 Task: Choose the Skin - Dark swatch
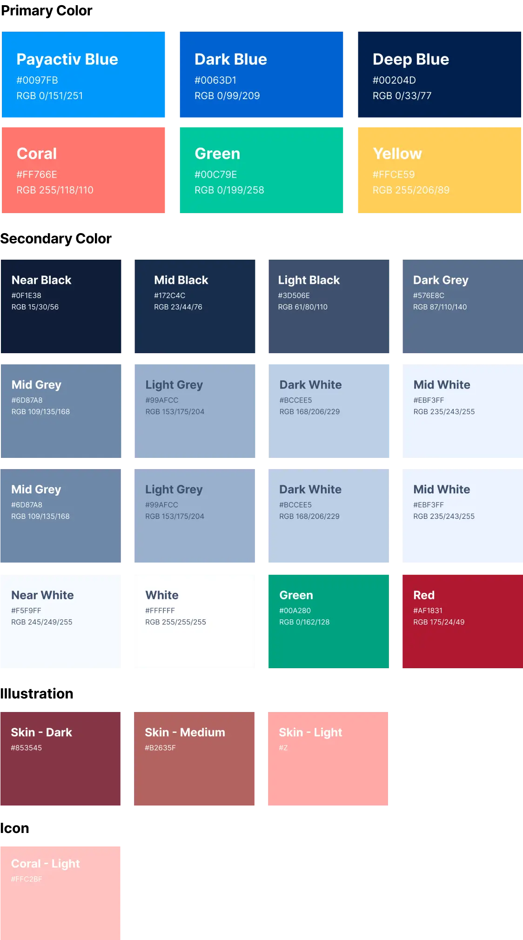coord(60,759)
